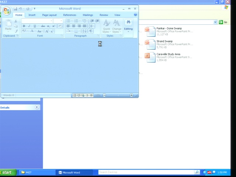Align text left

(x=68, y=26)
